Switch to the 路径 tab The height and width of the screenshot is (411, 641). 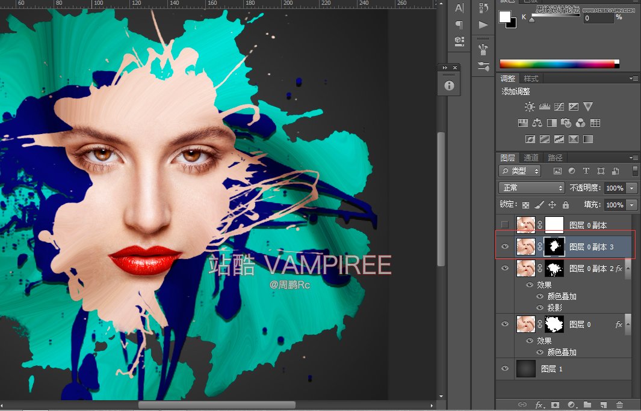(555, 157)
